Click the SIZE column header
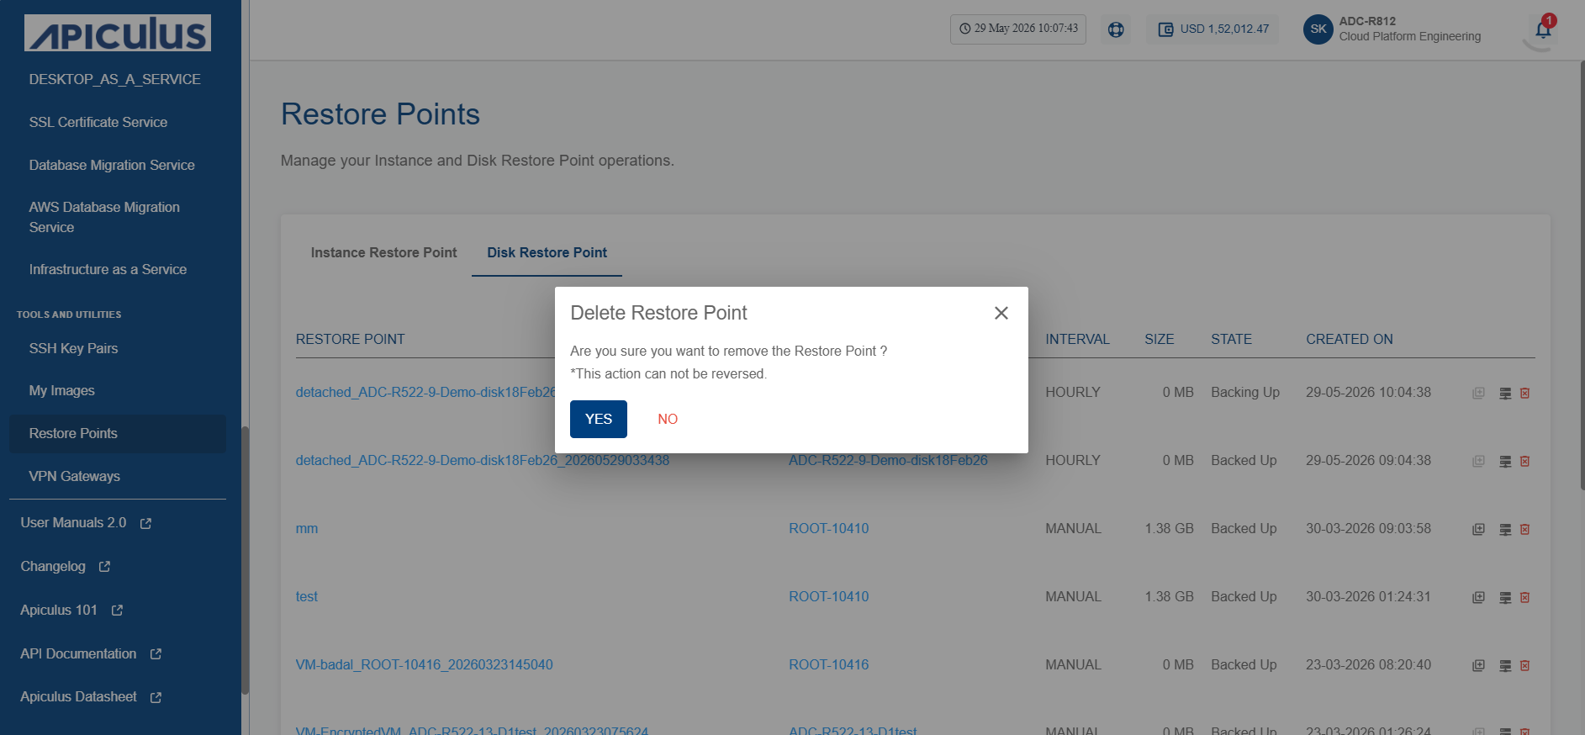The width and height of the screenshot is (1585, 735). 1159,339
